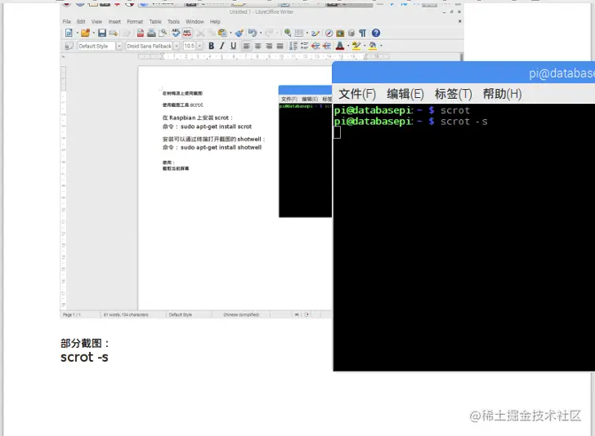Undo the last action
The height and width of the screenshot is (436, 595).
pos(253,33)
